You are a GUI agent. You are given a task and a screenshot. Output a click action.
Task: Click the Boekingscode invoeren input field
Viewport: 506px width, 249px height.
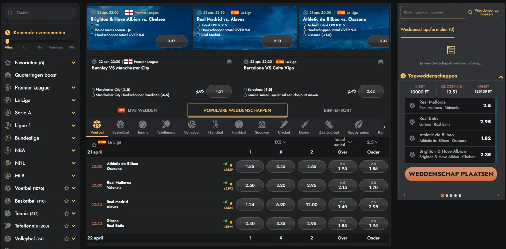point(432,12)
